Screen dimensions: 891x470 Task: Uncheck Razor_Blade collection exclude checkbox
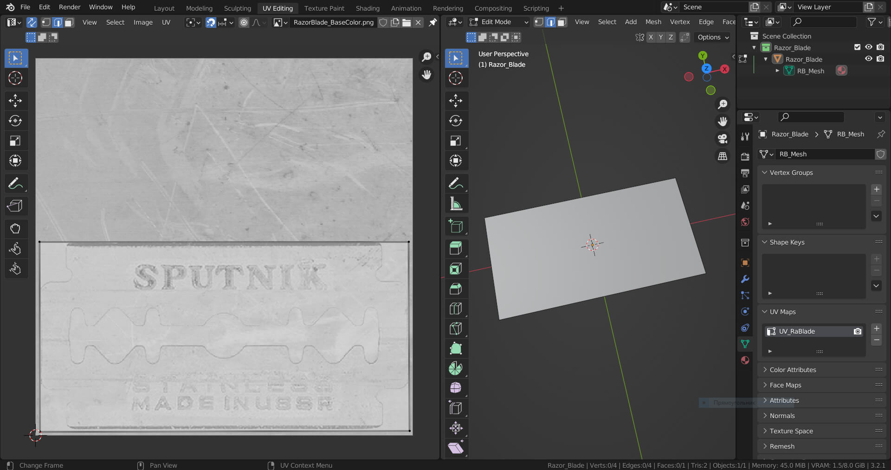tap(857, 47)
